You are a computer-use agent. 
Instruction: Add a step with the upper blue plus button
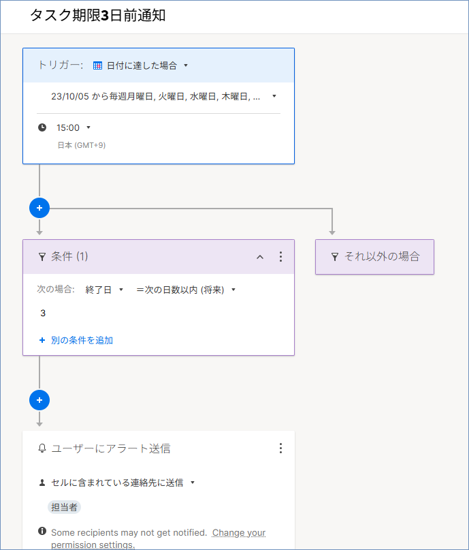[x=39, y=207]
